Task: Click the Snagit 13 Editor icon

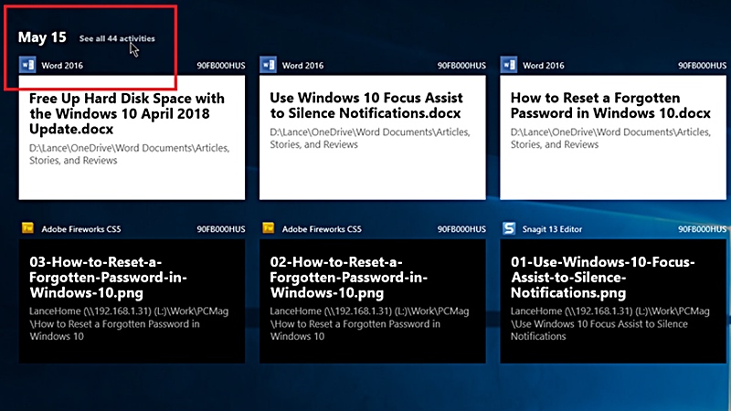Action: click(509, 228)
